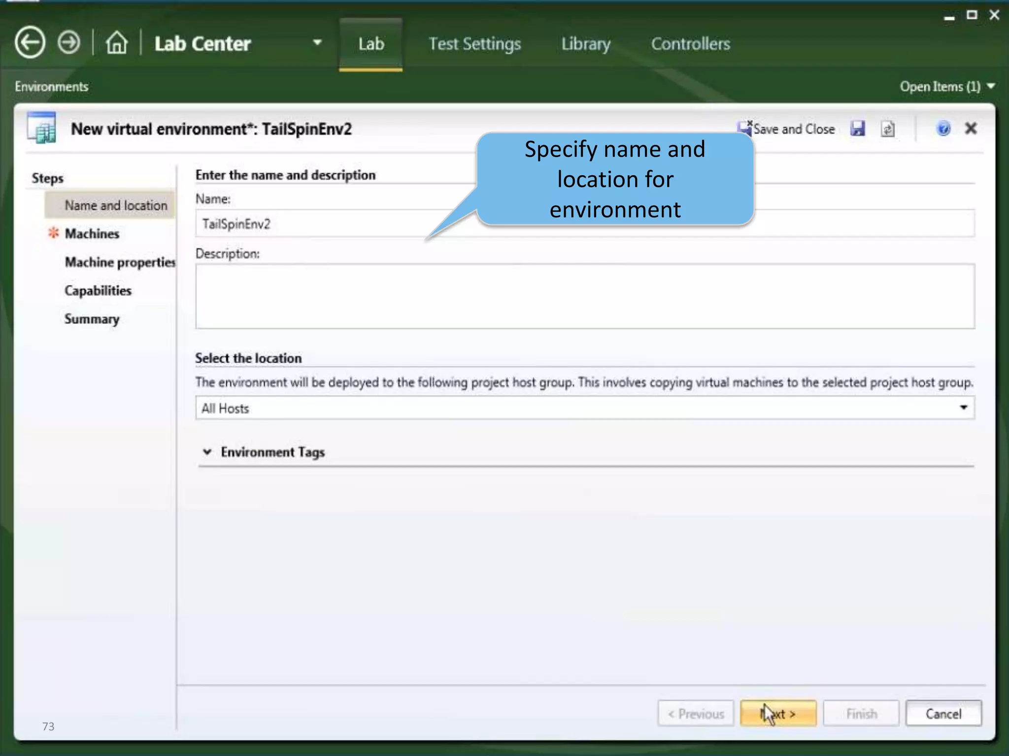Go to the Home icon
The width and height of the screenshot is (1009, 756).
[x=117, y=43]
